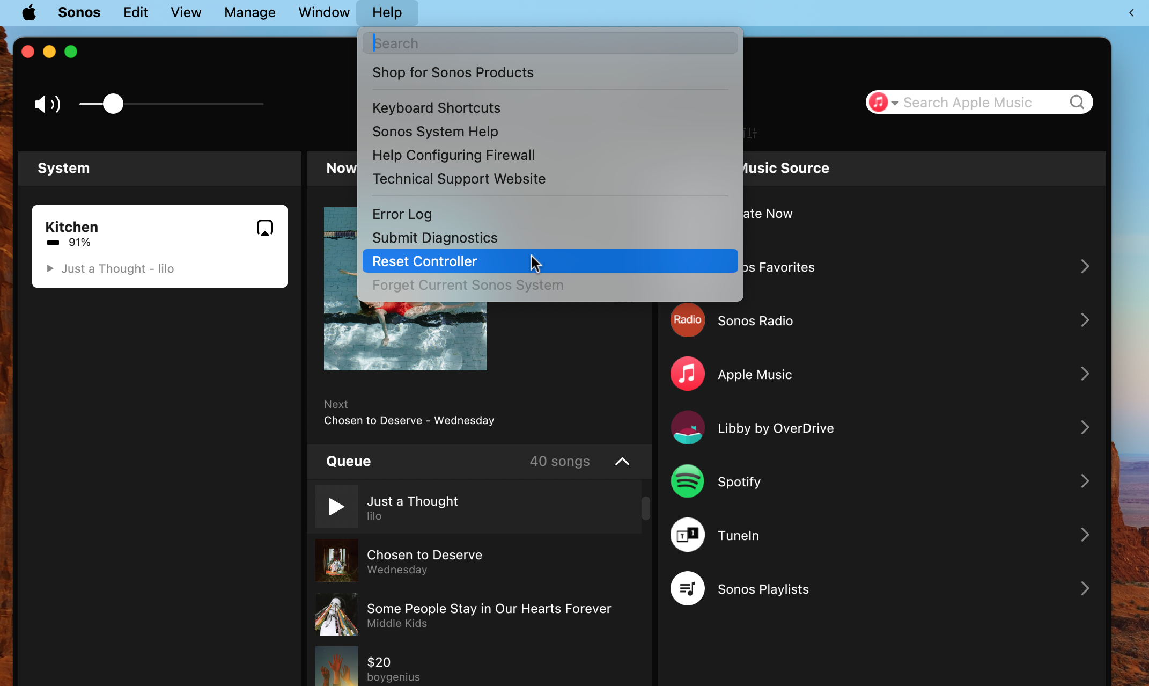Mute the volume with the speaker icon

47,104
